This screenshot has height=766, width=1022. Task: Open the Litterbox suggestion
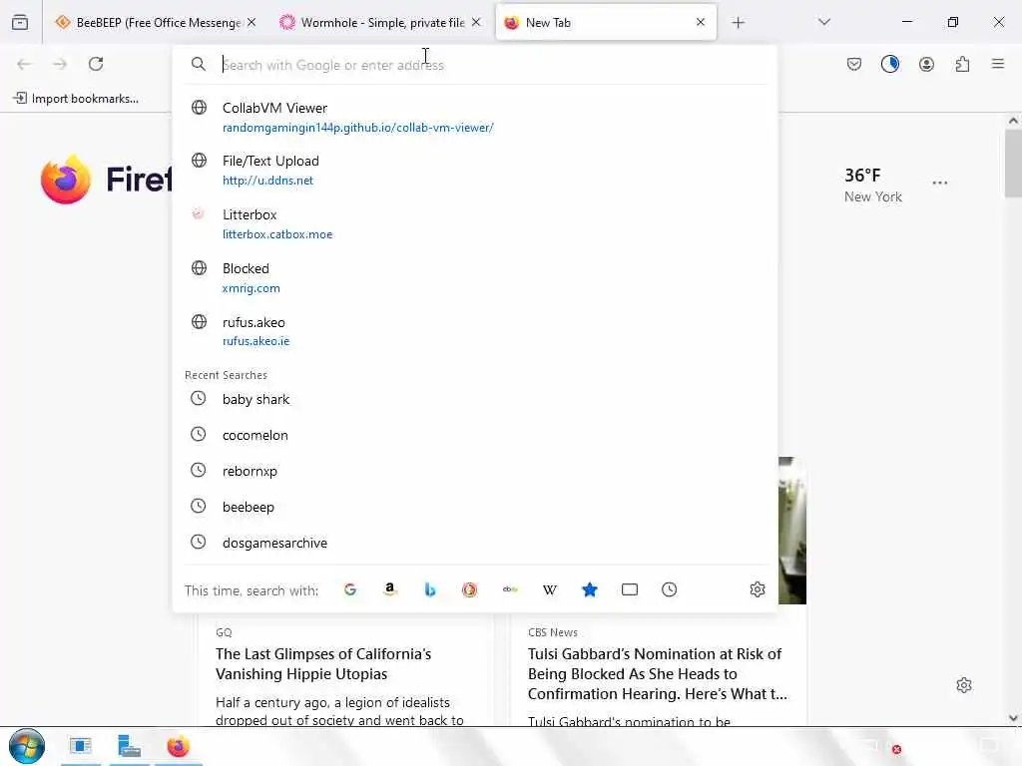tap(474, 224)
